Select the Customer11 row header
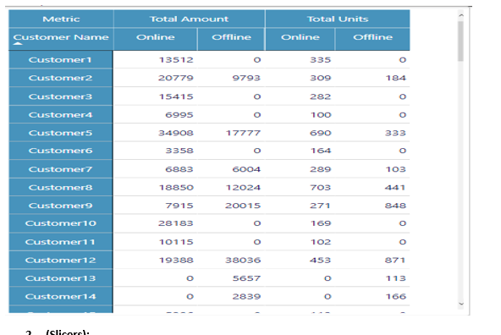Image resolution: width=501 pixels, height=335 pixels. coord(61,242)
